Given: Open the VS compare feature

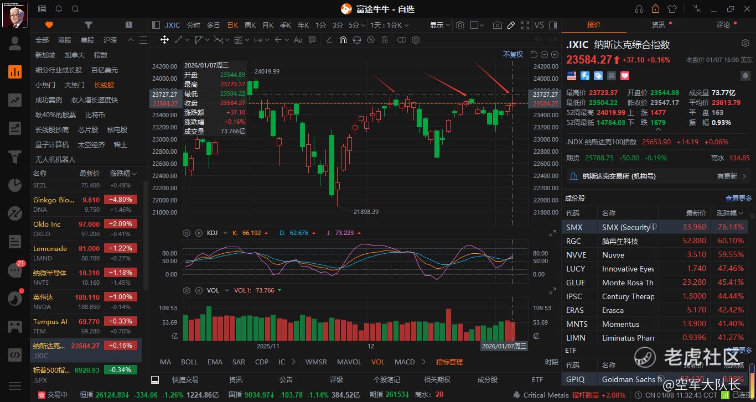Looking at the screenshot, I should pos(539,25).
